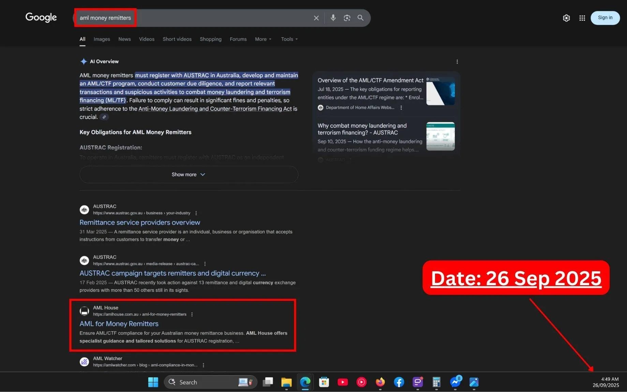The image size is (627, 392).
Task: Click the Google logo to return home
Action: click(41, 17)
